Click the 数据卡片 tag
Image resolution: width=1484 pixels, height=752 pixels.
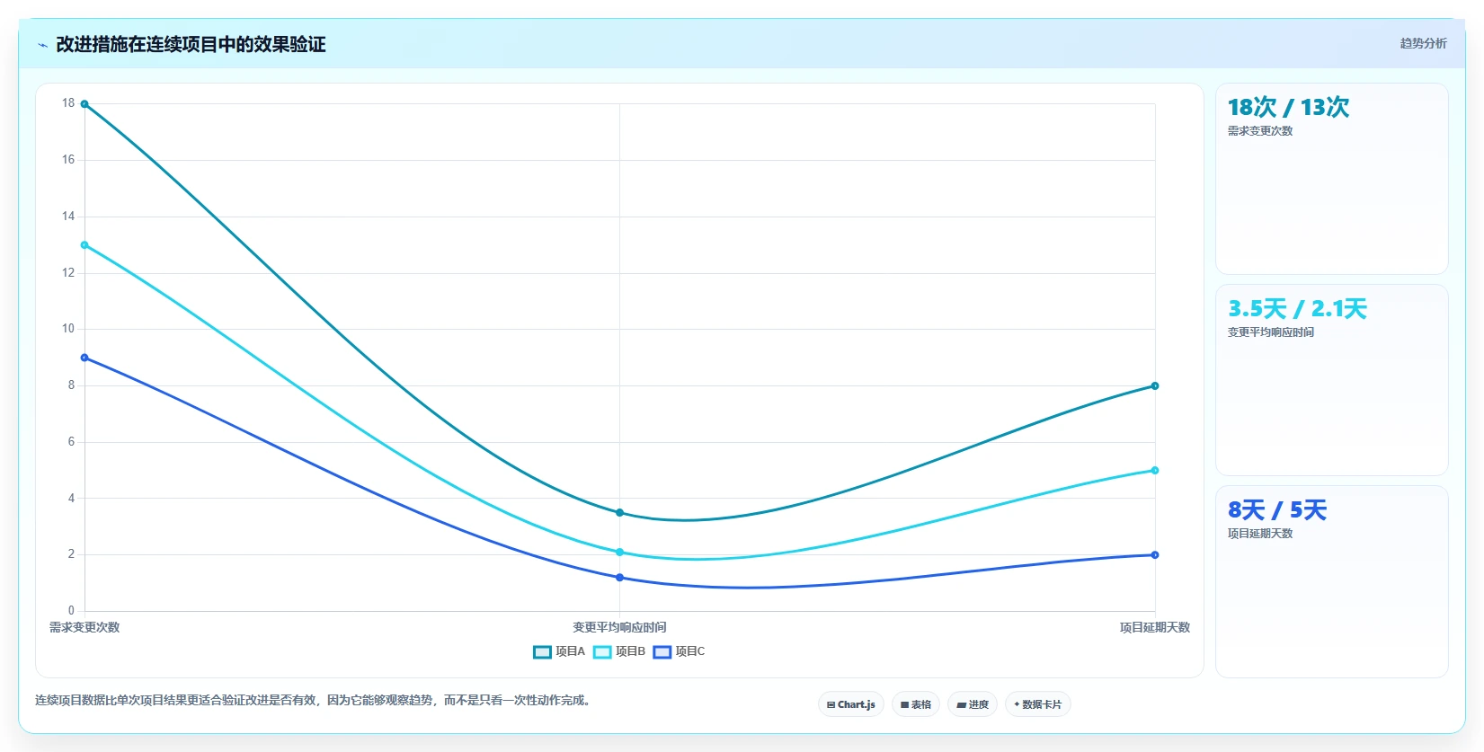tap(1038, 704)
